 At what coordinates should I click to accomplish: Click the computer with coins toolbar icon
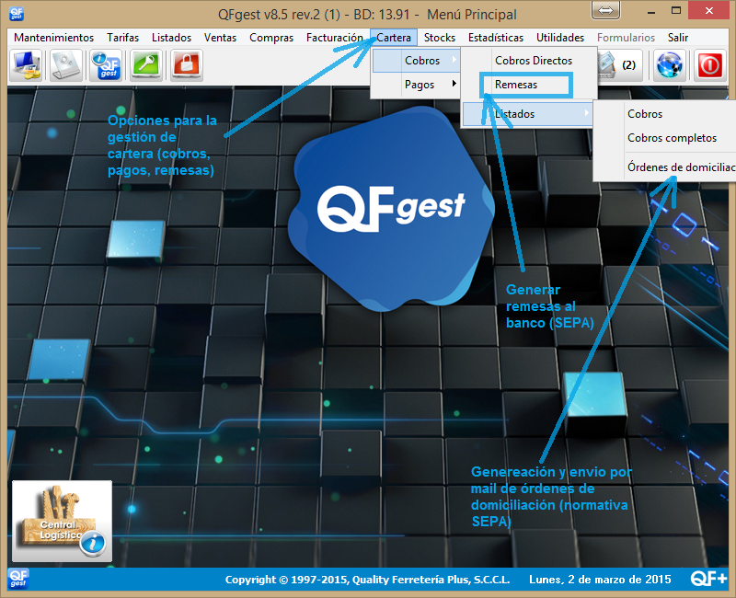[x=27, y=65]
